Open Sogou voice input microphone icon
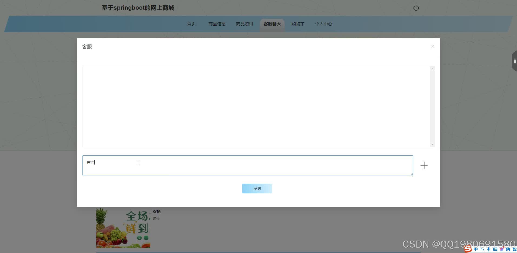Image resolution: width=517 pixels, height=253 pixels. click(x=488, y=249)
